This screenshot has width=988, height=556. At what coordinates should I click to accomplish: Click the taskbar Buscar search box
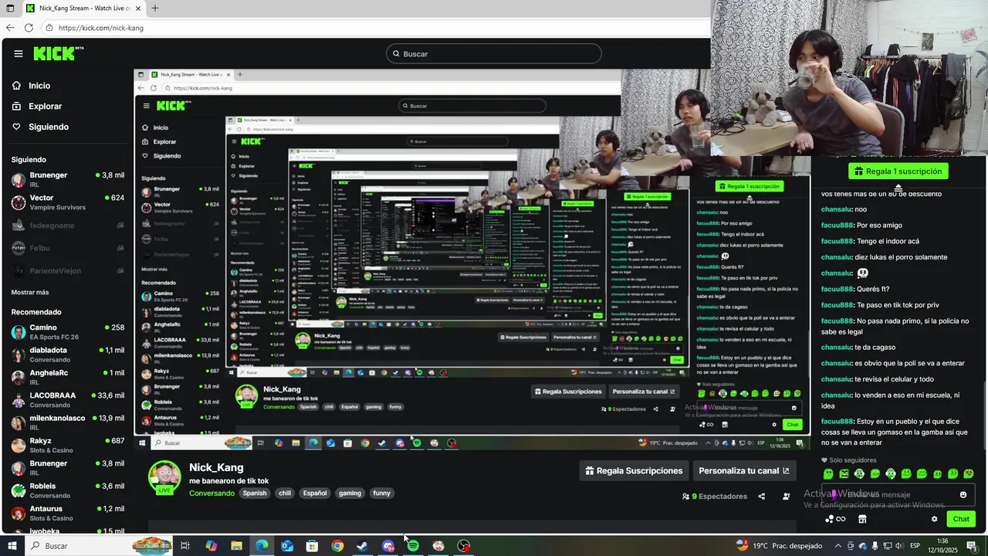pos(99,546)
